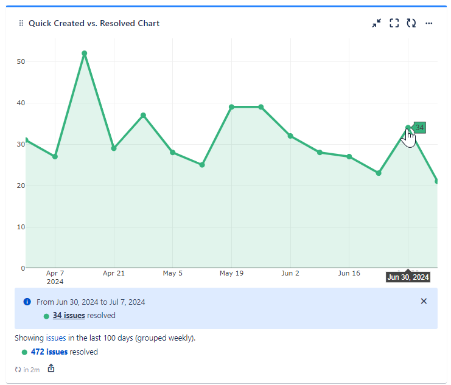This screenshot has width=451, height=385.
Task: Click the 'From Jun 30, 2024 to Jul 7, 2024' text
Action: (91, 302)
